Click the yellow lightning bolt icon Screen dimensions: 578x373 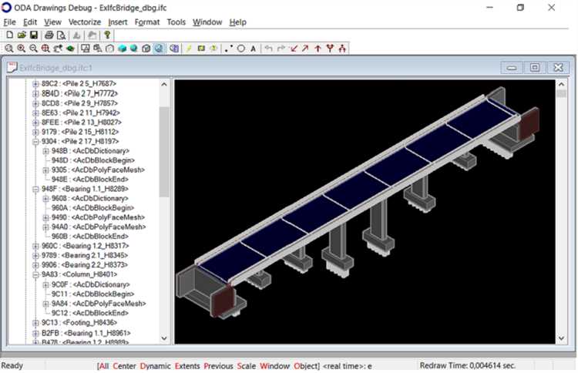[189, 49]
